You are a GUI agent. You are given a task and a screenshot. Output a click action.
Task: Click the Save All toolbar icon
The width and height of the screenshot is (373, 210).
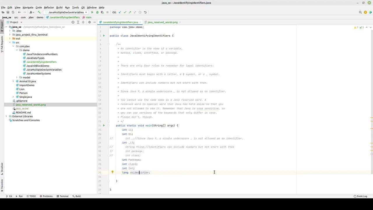8,12
